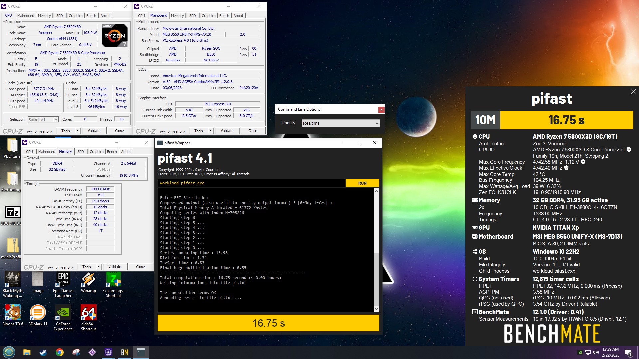The width and height of the screenshot is (639, 359).
Task: Switch to Mainboard tab in first CPU-Z window
Action: (26, 16)
